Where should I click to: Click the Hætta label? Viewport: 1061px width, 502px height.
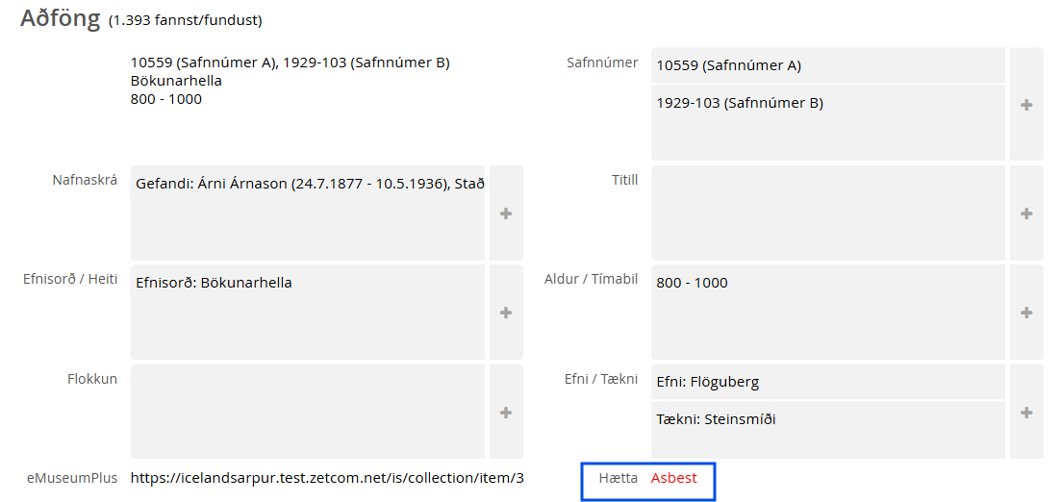pos(618,478)
